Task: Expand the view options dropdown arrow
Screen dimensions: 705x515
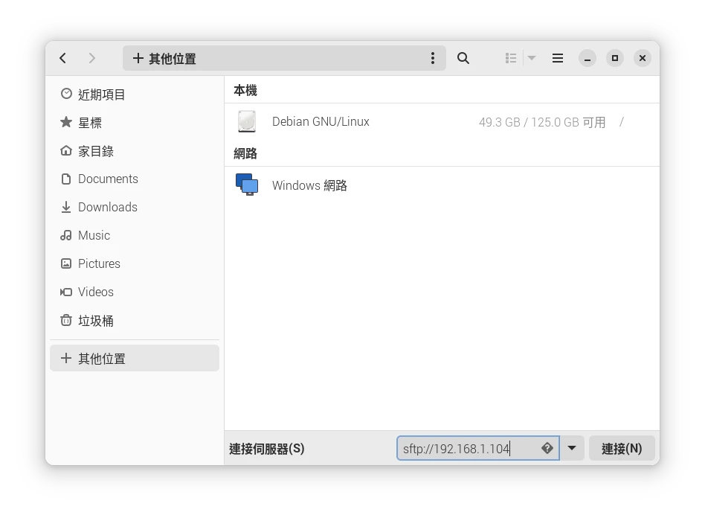Action: [532, 58]
